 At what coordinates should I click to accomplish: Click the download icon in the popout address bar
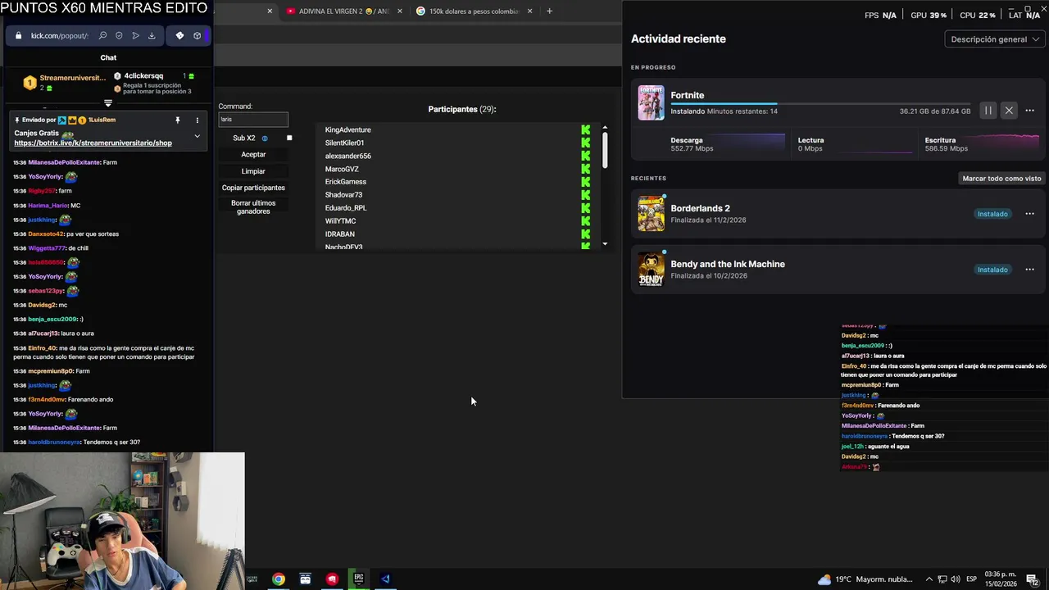click(x=152, y=36)
